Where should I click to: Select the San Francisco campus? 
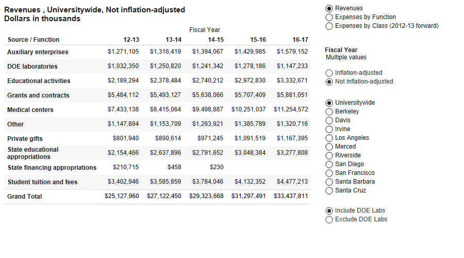[329, 173]
